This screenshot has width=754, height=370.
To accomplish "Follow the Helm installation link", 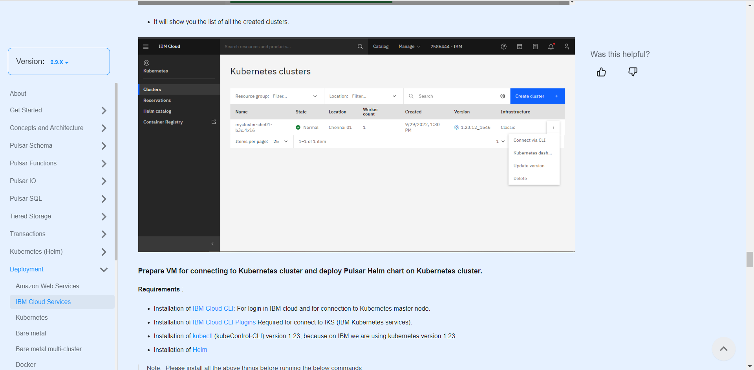I will (200, 350).
